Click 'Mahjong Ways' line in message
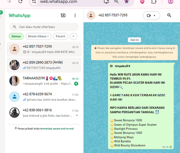 pos(124,137)
